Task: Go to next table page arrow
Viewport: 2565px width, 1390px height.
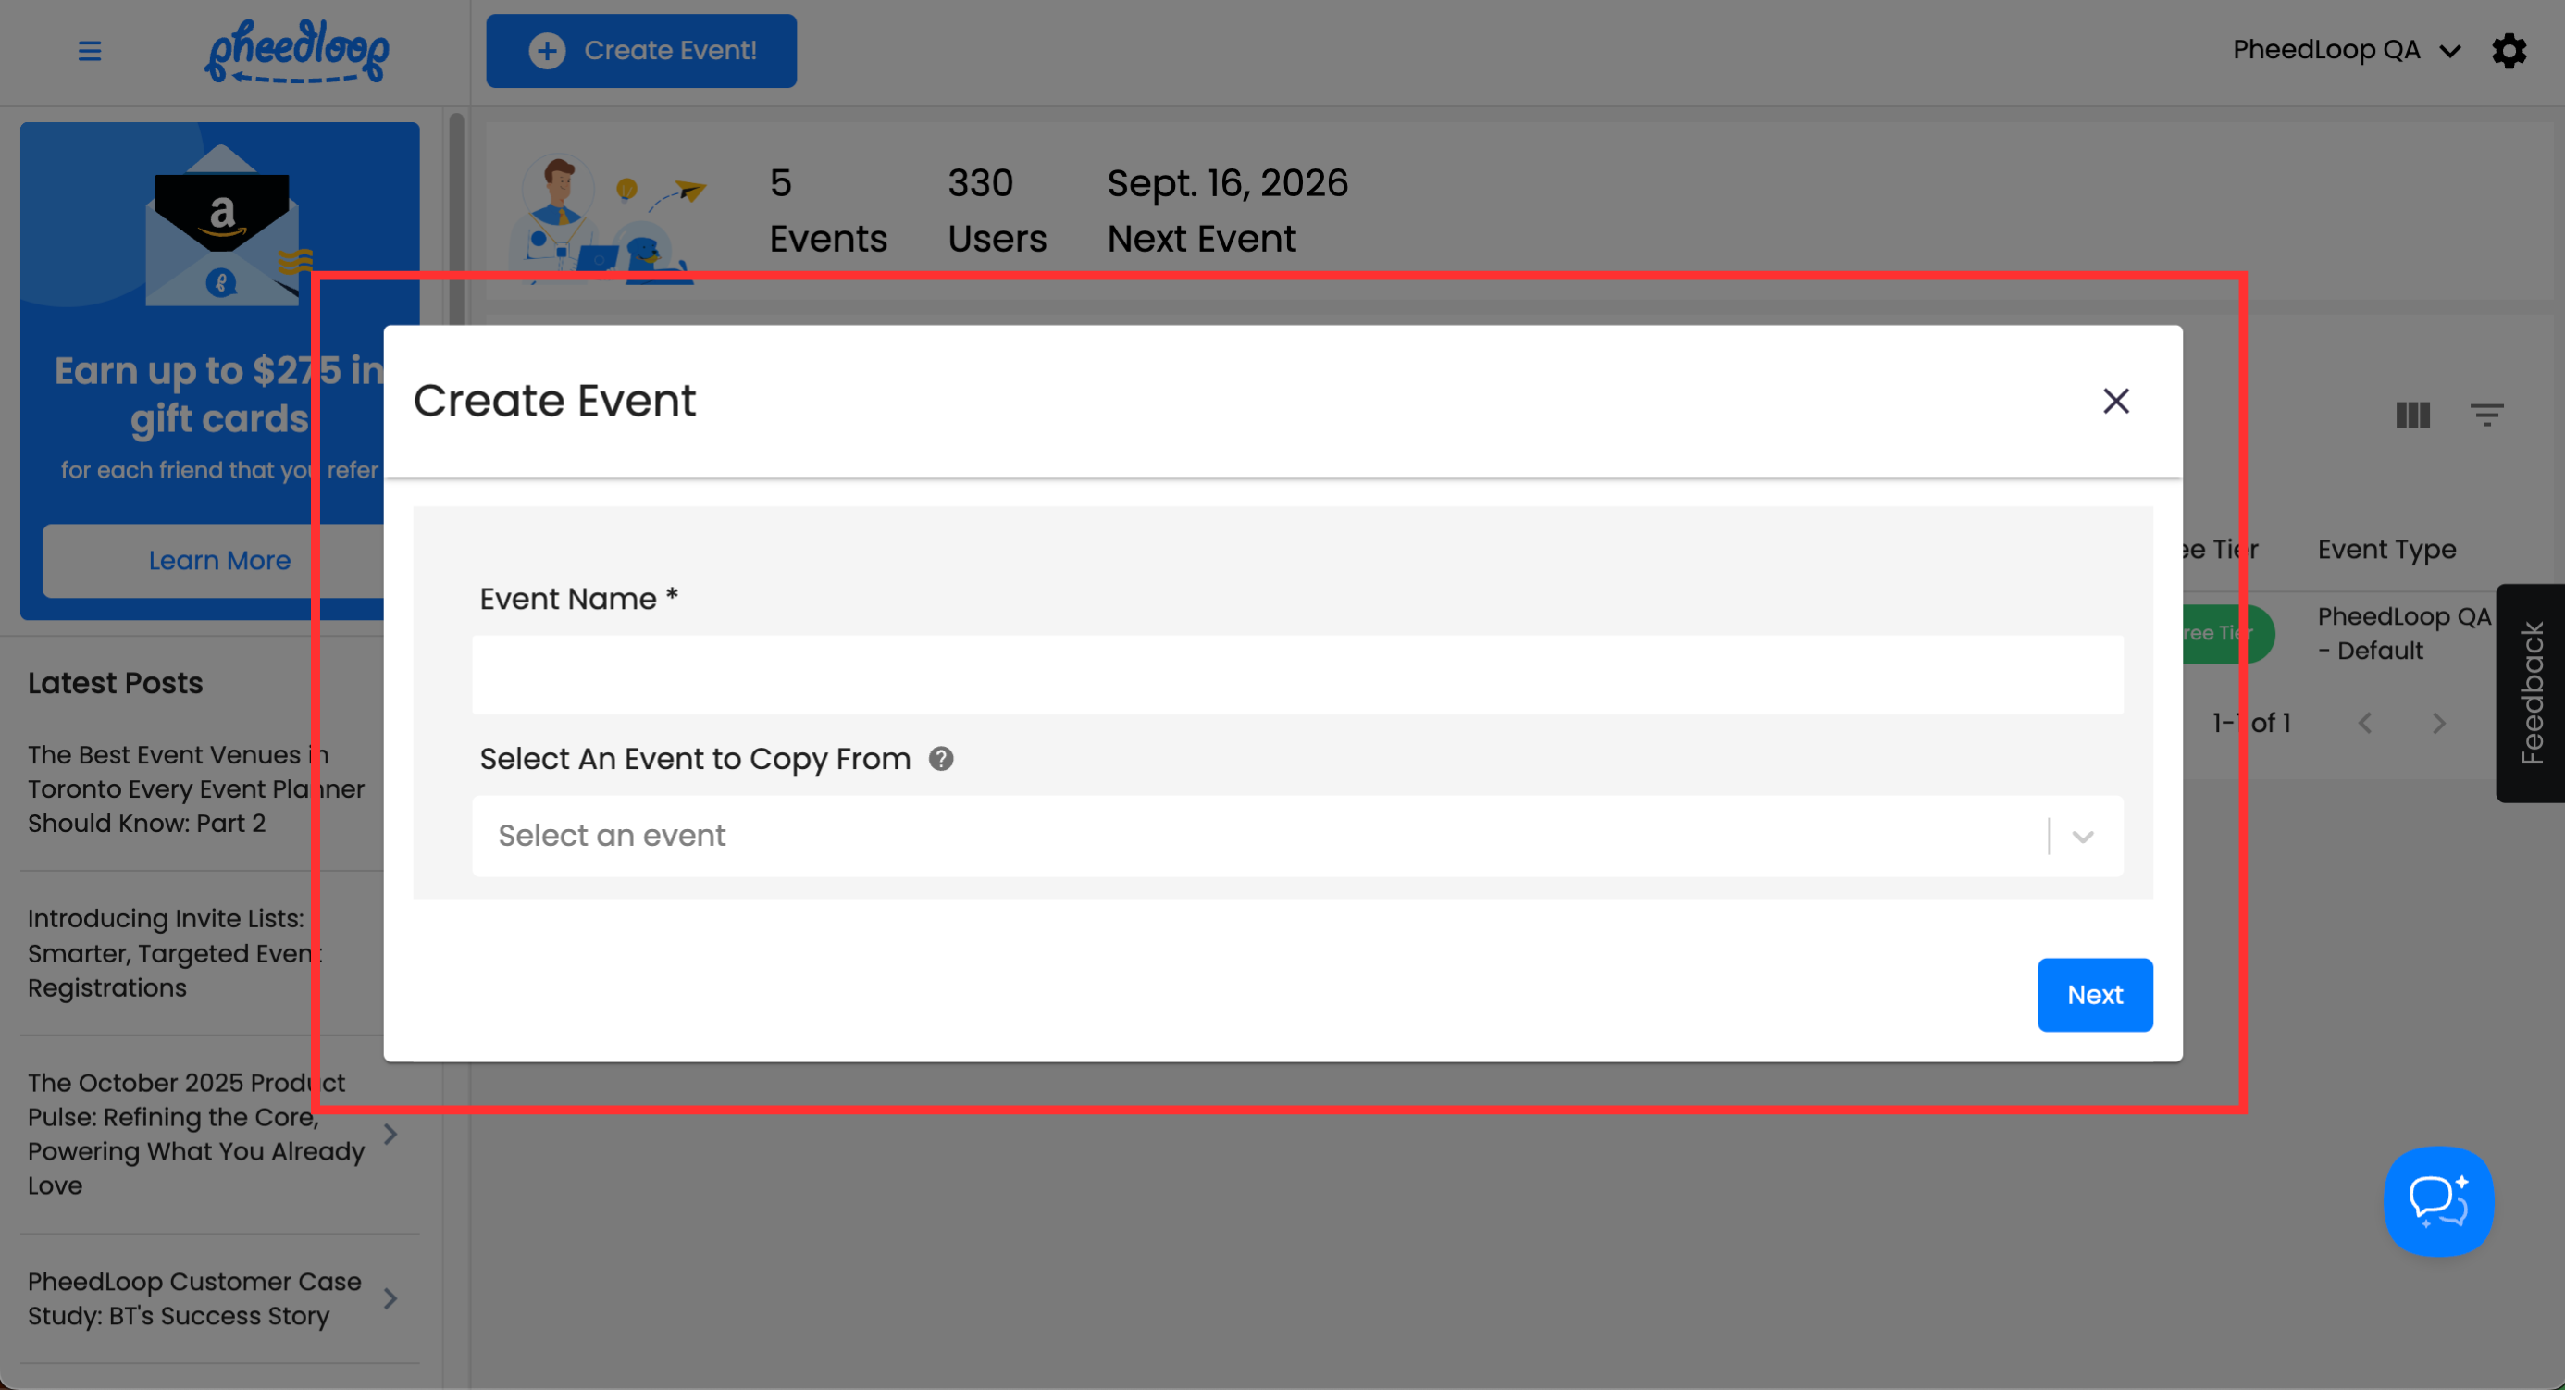Action: (2437, 724)
